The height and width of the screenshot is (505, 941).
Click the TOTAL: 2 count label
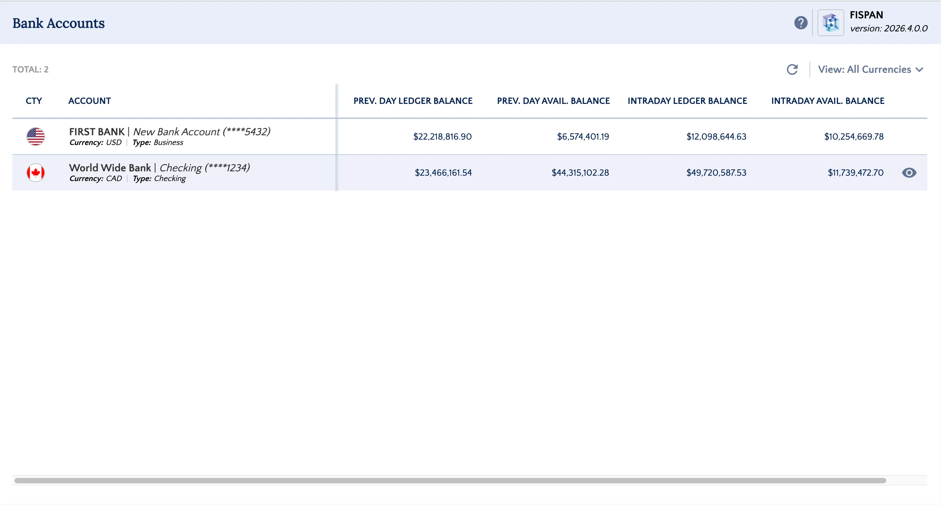point(30,69)
